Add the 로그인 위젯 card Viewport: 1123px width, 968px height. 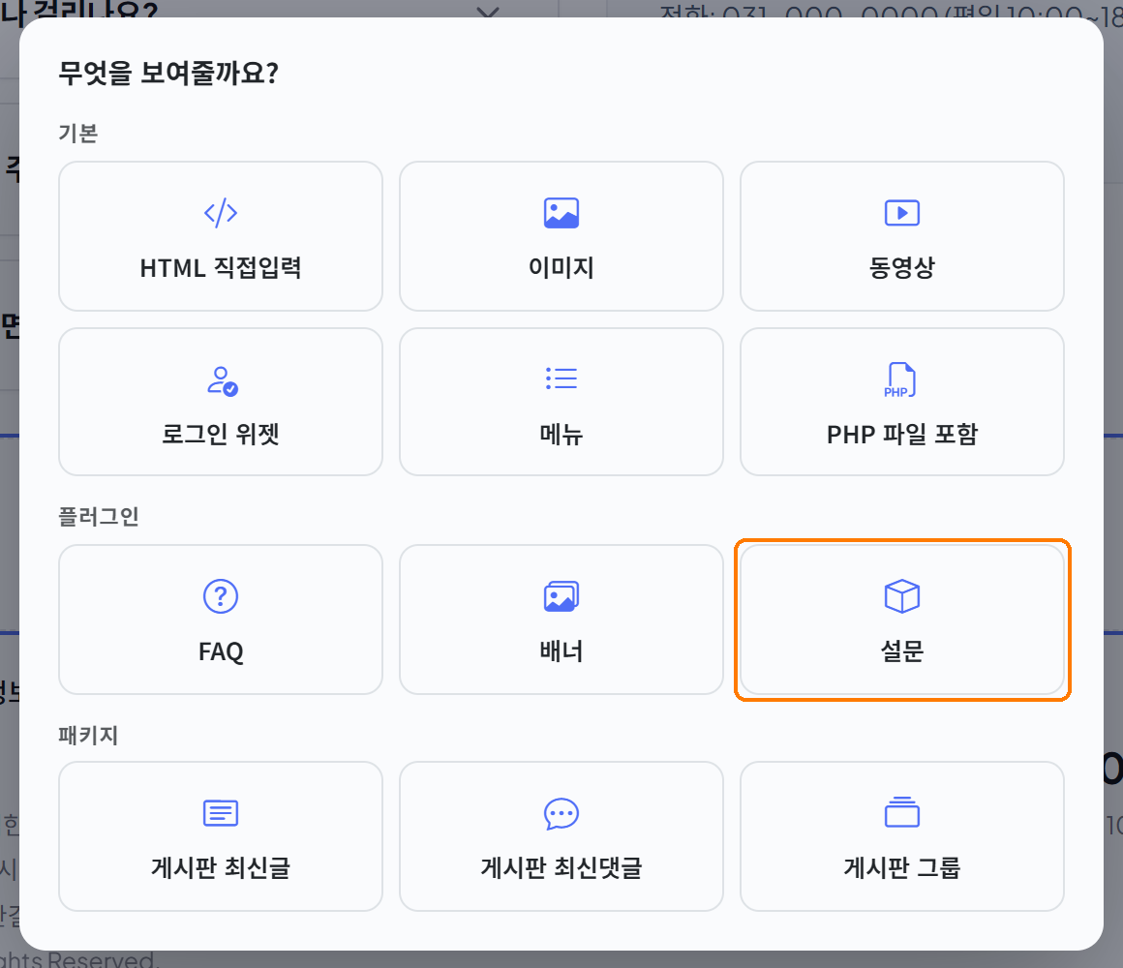(221, 402)
